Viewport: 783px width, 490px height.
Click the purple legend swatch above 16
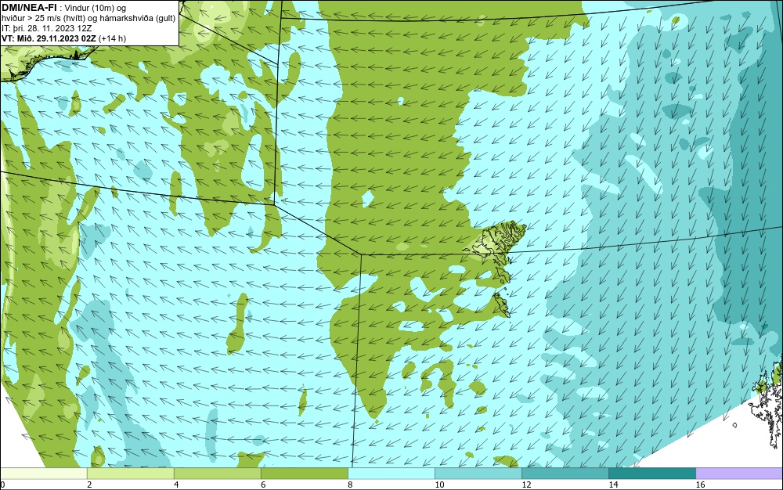tap(739, 473)
